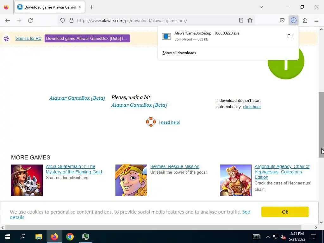Click the Hermes: Rescue Mission thumbnail
Image resolution: width=324 pixels, height=243 pixels.
tap(131, 180)
